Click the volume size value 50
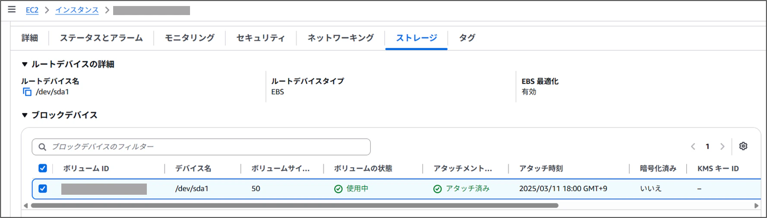767x218 pixels. coord(256,189)
